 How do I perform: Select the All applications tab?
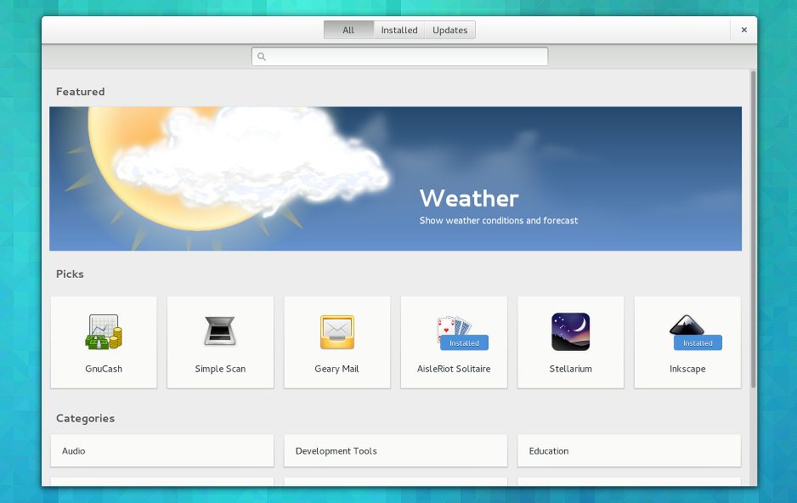[x=348, y=30]
